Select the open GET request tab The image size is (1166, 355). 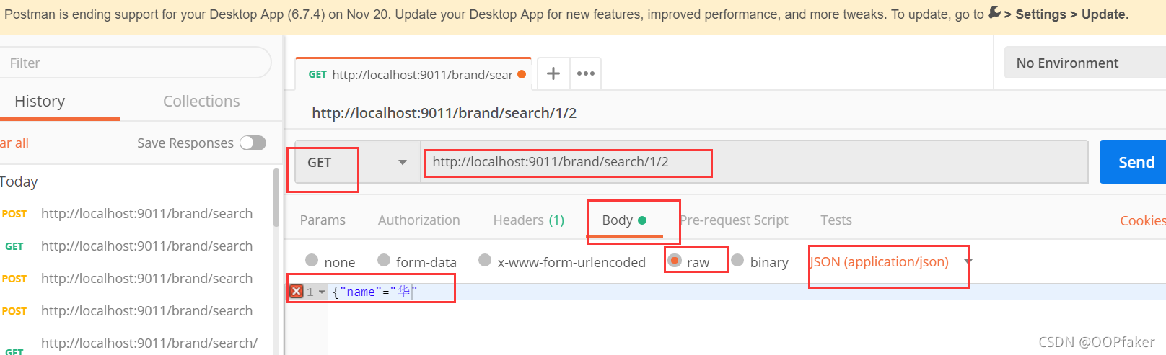tap(413, 74)
